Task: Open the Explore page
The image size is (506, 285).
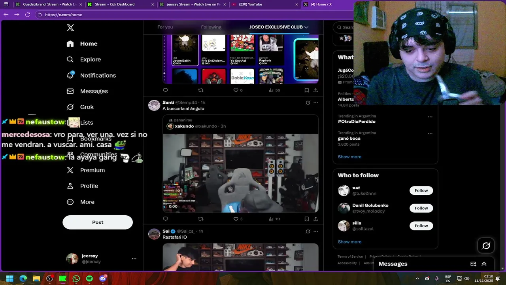Action: coord(84,59)
